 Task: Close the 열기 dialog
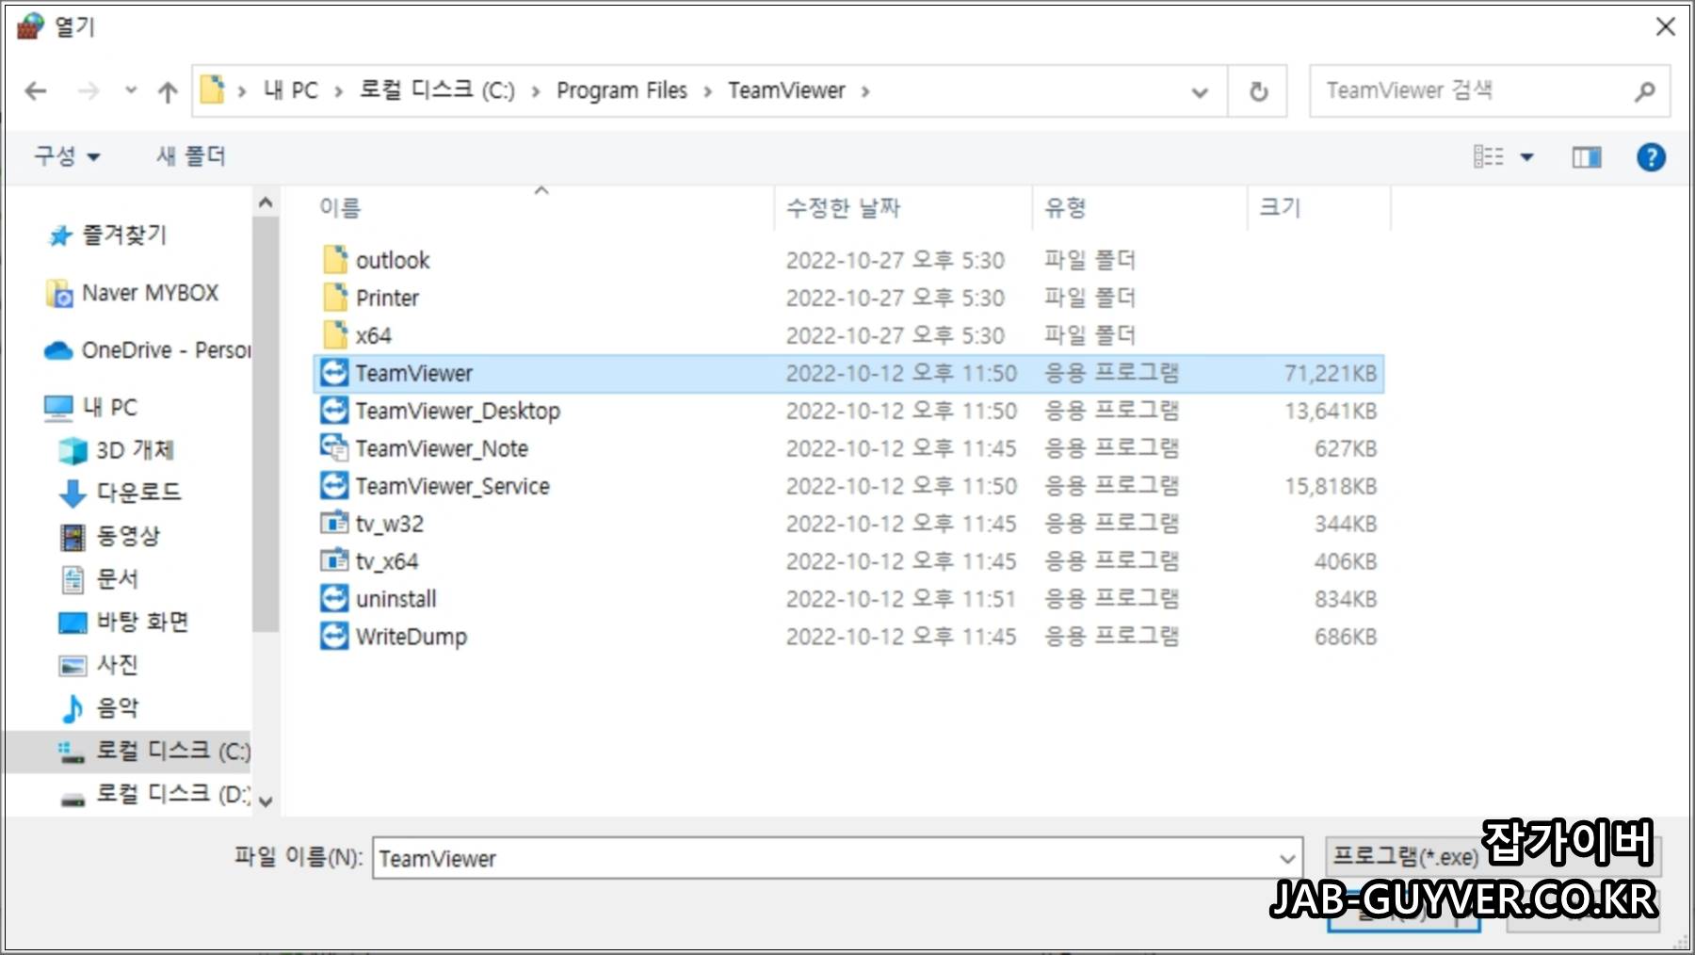(1665, 26)
